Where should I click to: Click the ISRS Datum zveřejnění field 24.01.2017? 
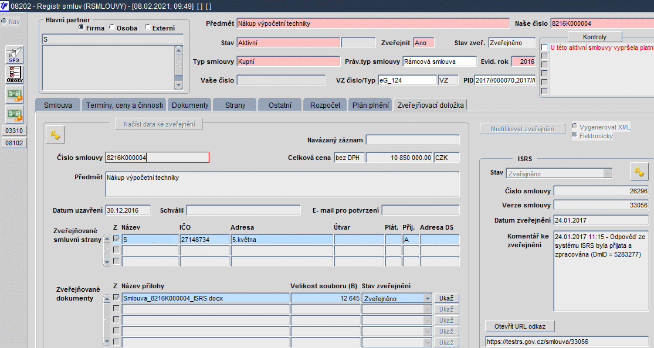(x=601, y=220)
